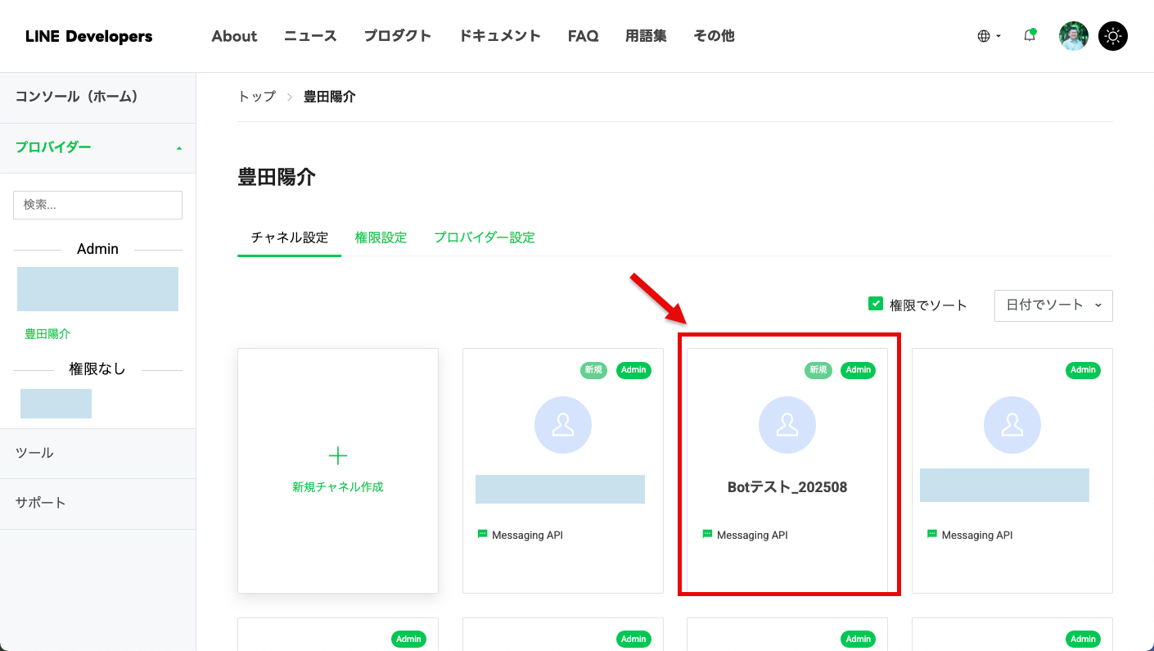Switch to the プロバイダー設定 tab
The image size is (1154, 651).
click(x=485, y=237)
